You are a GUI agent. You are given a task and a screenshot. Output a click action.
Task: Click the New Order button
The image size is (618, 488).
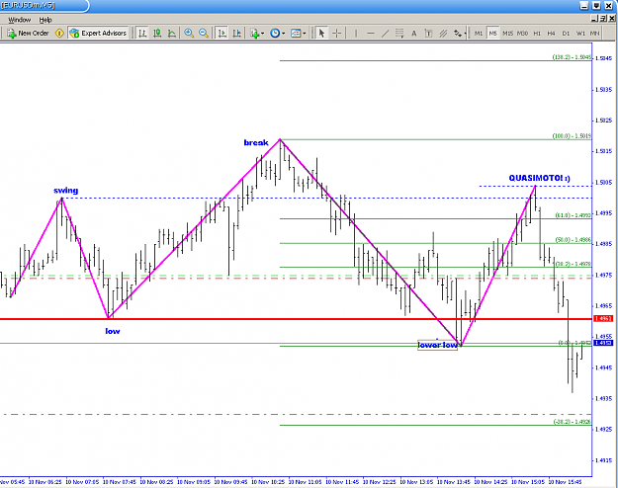point(28,33)
